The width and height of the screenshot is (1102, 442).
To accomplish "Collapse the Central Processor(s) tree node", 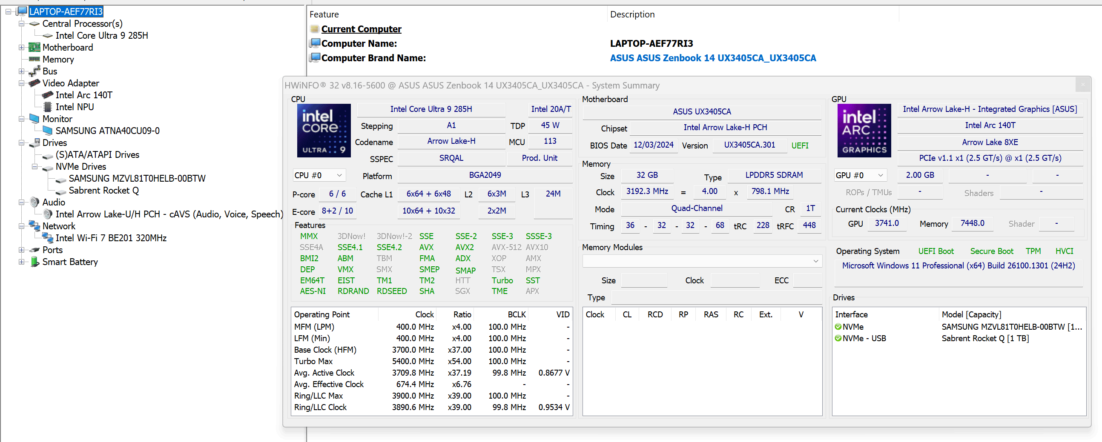I will 21,24.
